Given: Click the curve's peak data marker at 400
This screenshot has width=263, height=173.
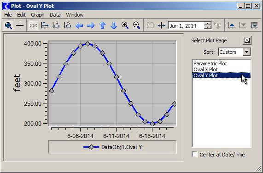Looking at the screenshot, I should pyautogui.click(x=88, y=44).
